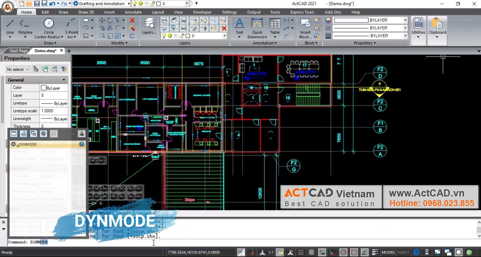Activate the Move tool in Modify
The image size is (481, 257).
(102, 20)
